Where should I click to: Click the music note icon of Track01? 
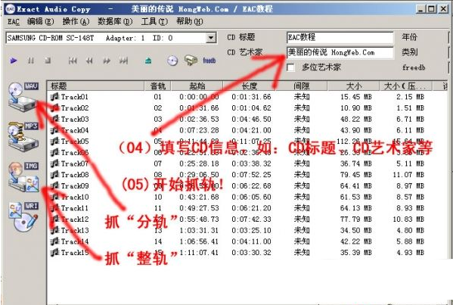tap(54, 97)
